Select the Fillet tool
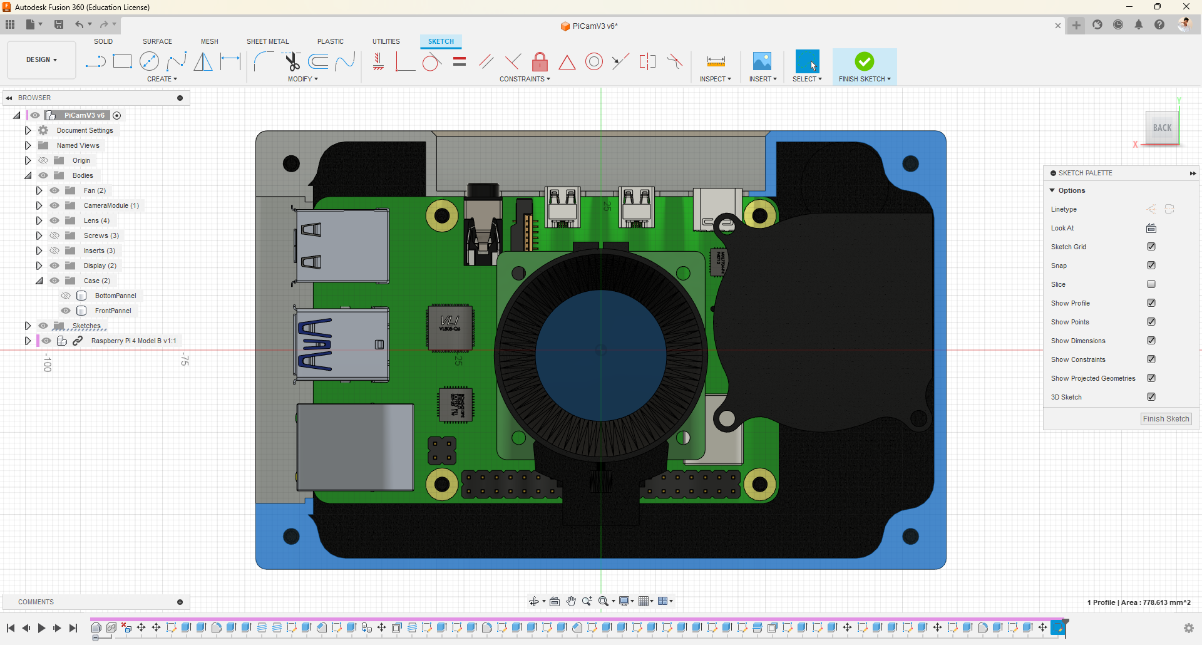The height and width of the screenshot is (645, 1202). pyautogui.click(x=264, y=61)
